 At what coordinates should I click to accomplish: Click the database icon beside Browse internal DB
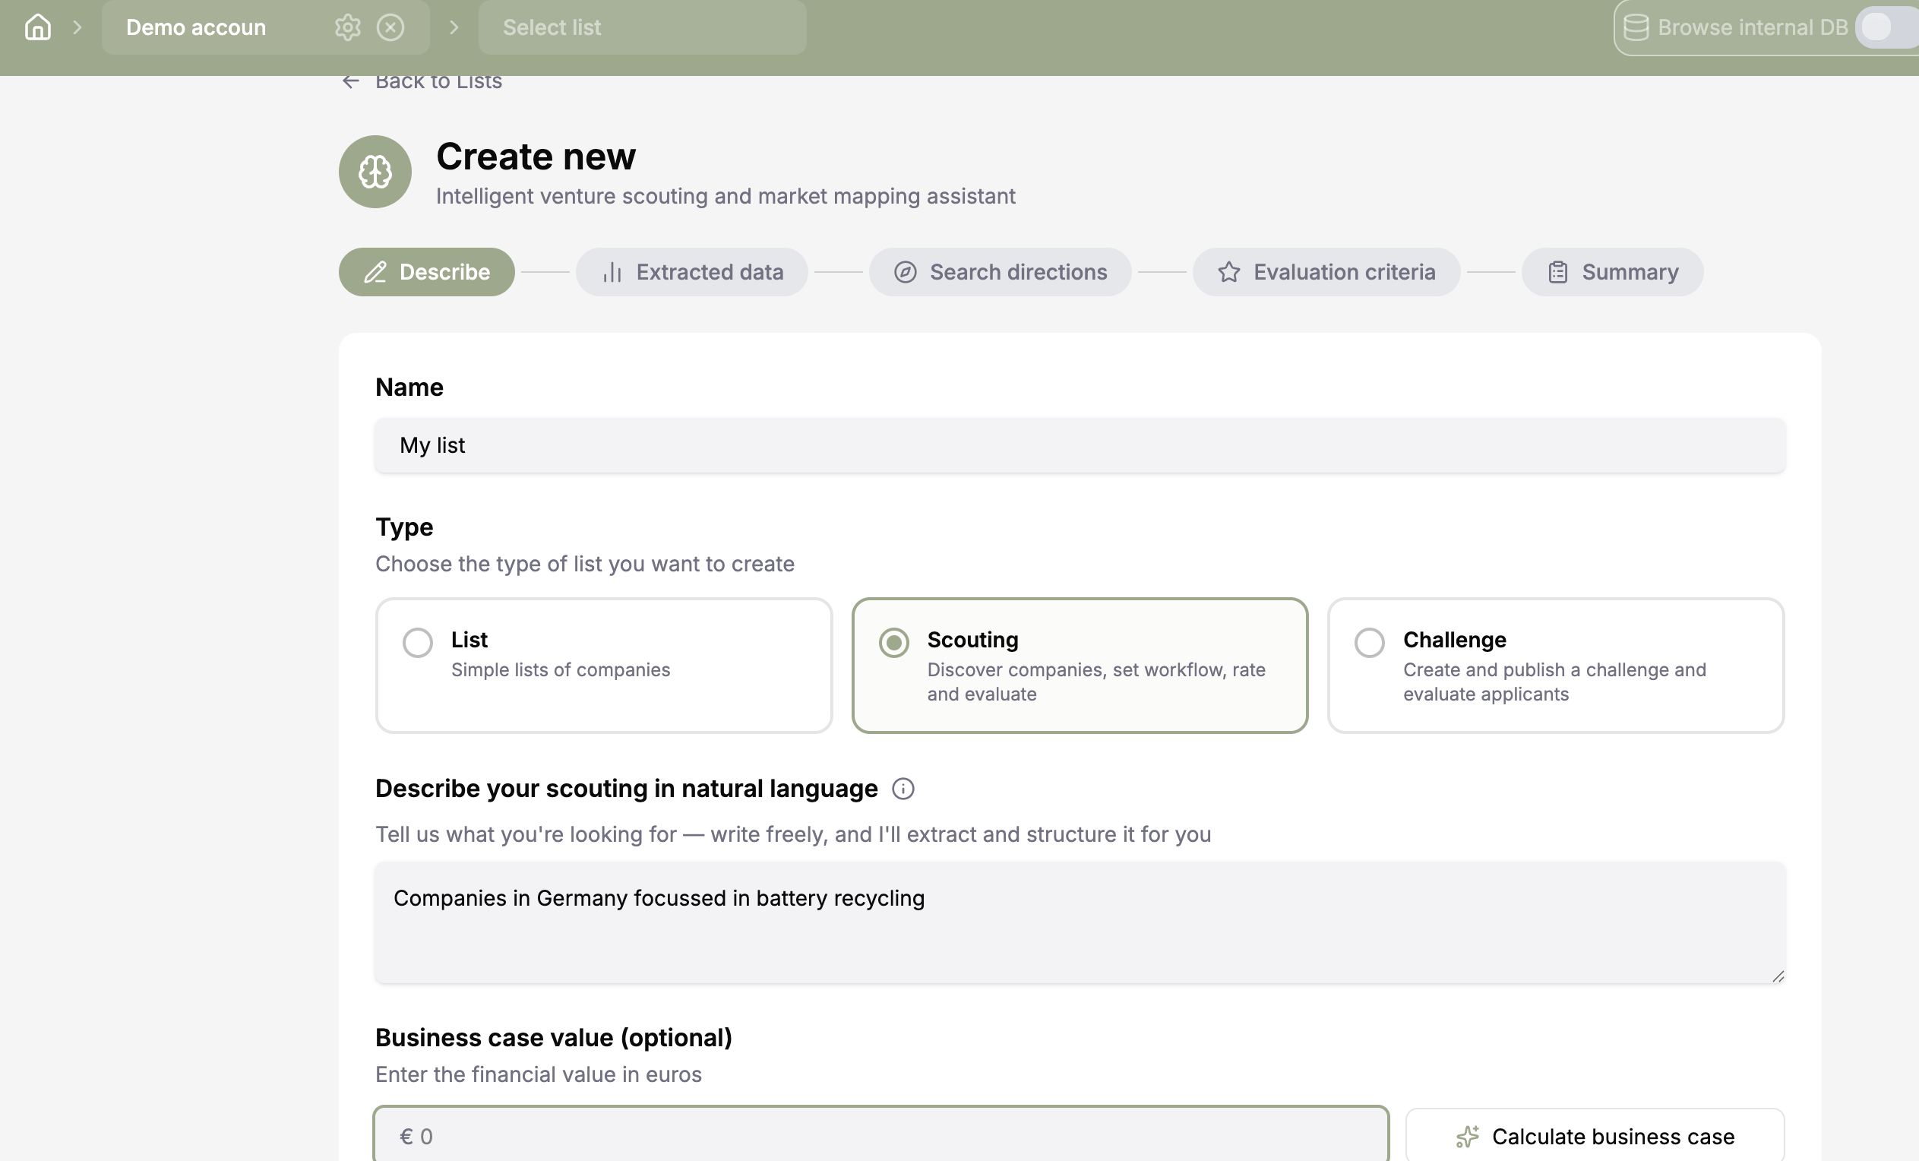pos(1636,27)
